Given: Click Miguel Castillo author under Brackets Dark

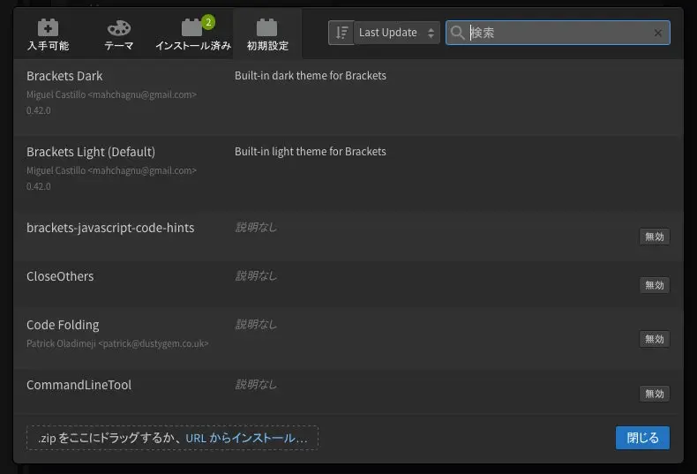Looking at the screenshot, I should [111, 94].
